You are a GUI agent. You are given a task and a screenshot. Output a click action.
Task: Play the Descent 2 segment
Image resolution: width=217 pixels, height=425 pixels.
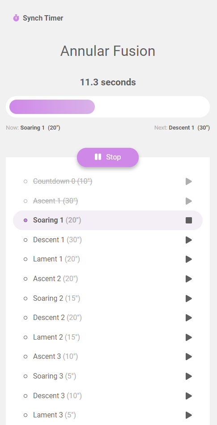coord(189,318)
